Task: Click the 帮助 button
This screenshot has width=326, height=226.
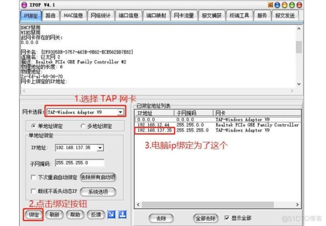Action: tap(75, 215)
